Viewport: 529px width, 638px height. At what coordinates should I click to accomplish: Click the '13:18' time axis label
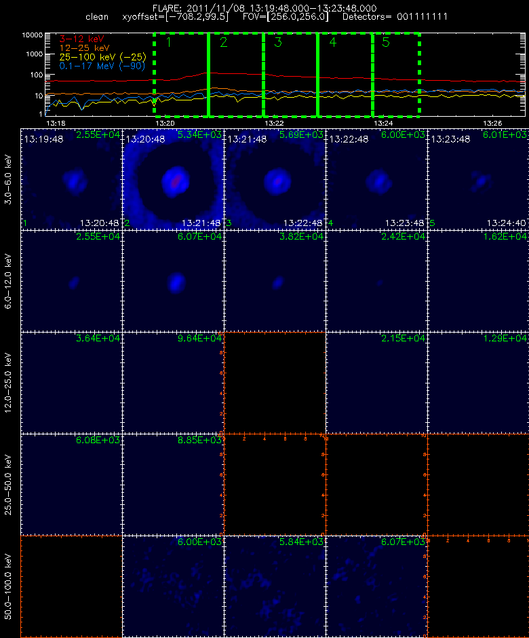click(x=56, y=123)
